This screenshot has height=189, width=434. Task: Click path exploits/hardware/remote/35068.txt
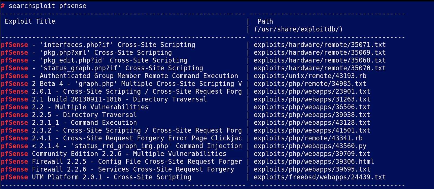point(320,60)
